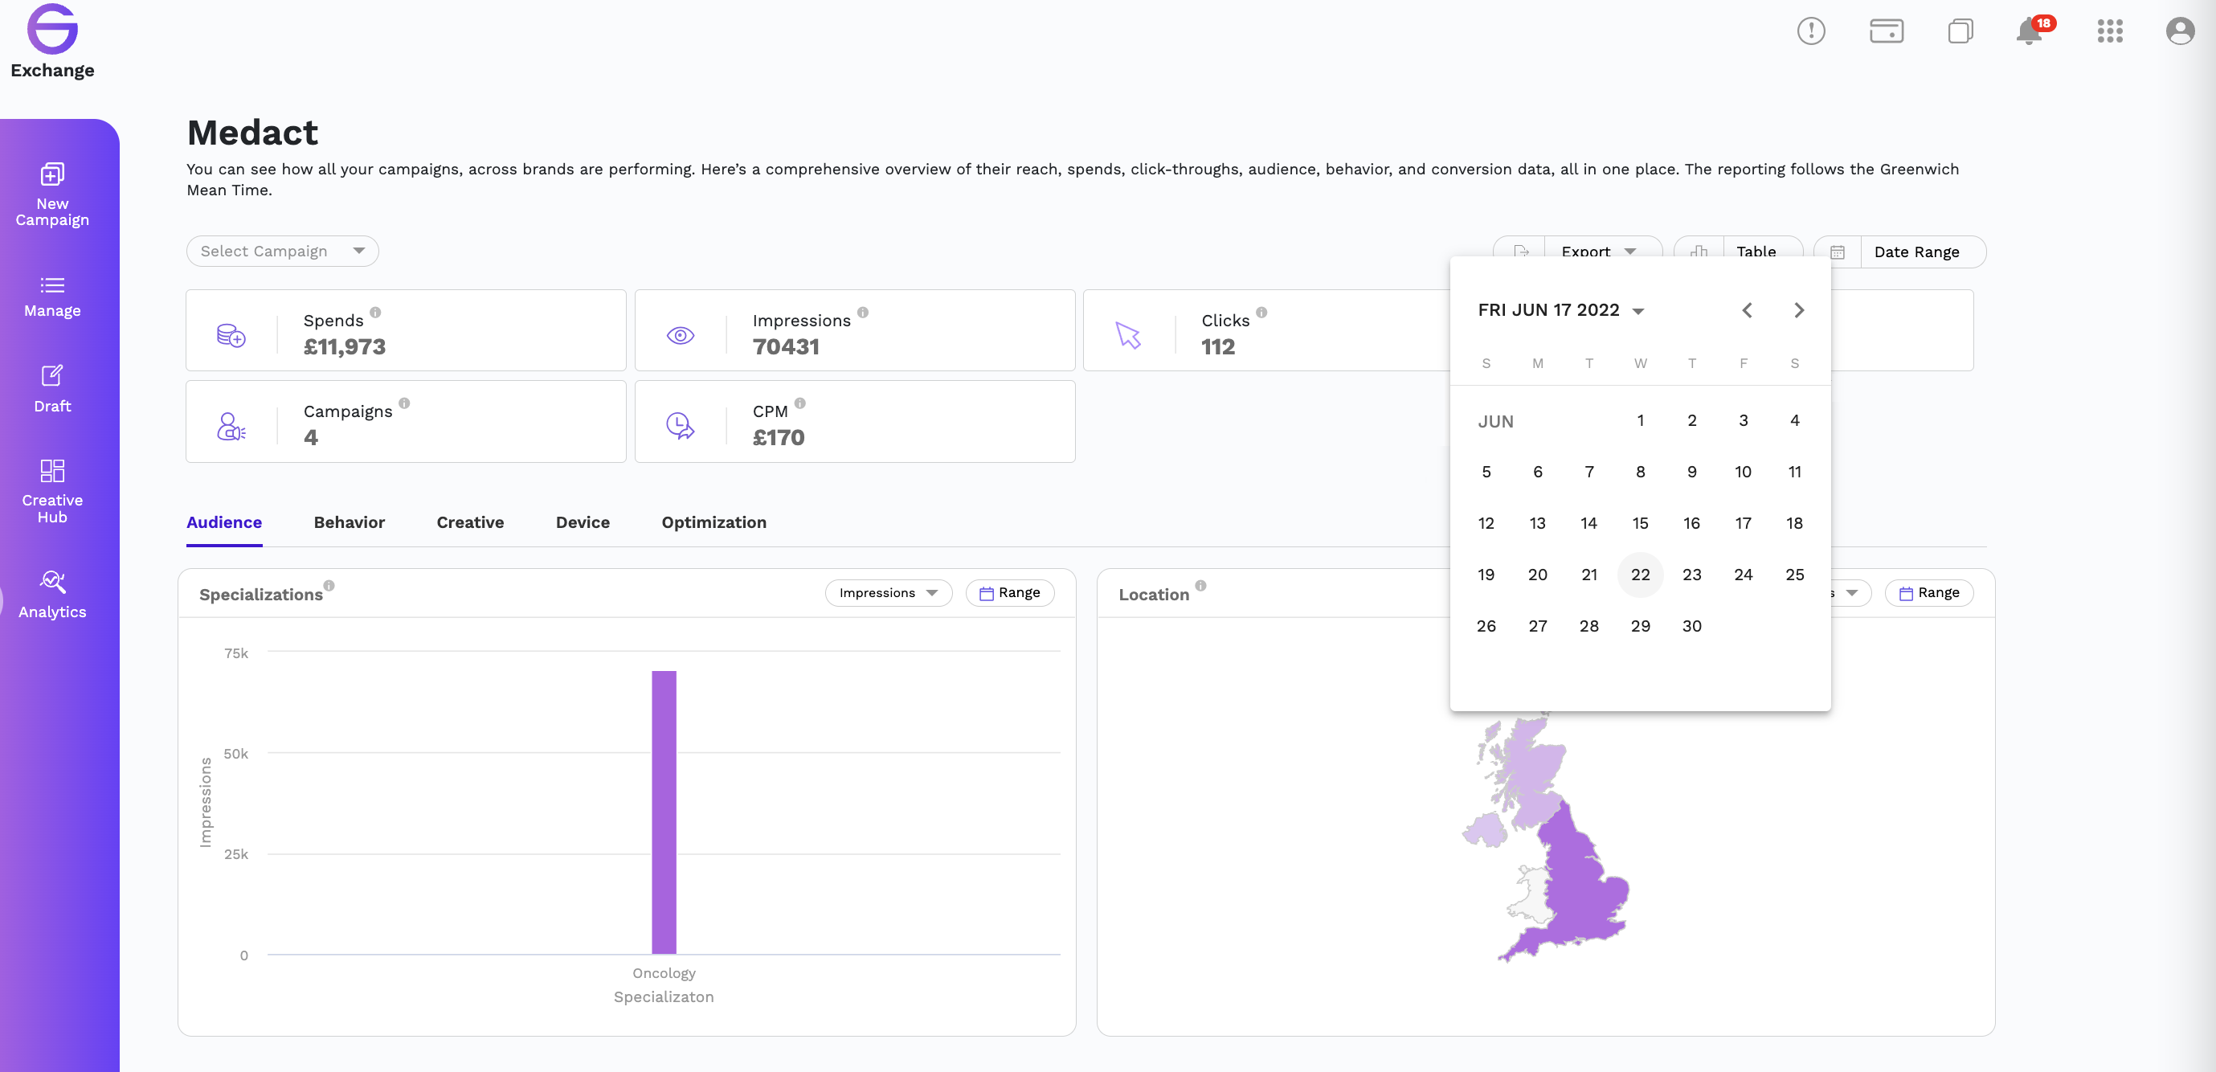The height and width of the screenshot is (1072, 2216).
Task: Open the user profile avatar icon
Action: point(2180,31)
